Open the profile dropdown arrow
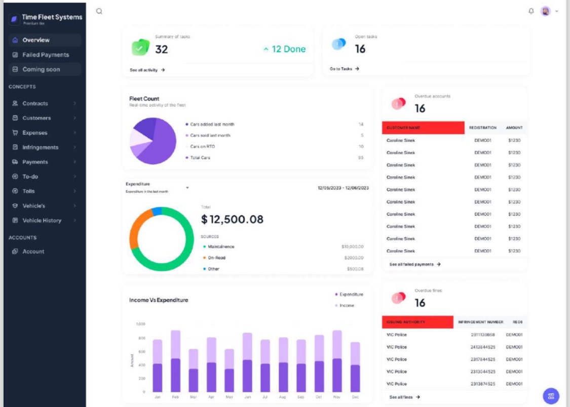570x407 pixels. pos(557,11)
